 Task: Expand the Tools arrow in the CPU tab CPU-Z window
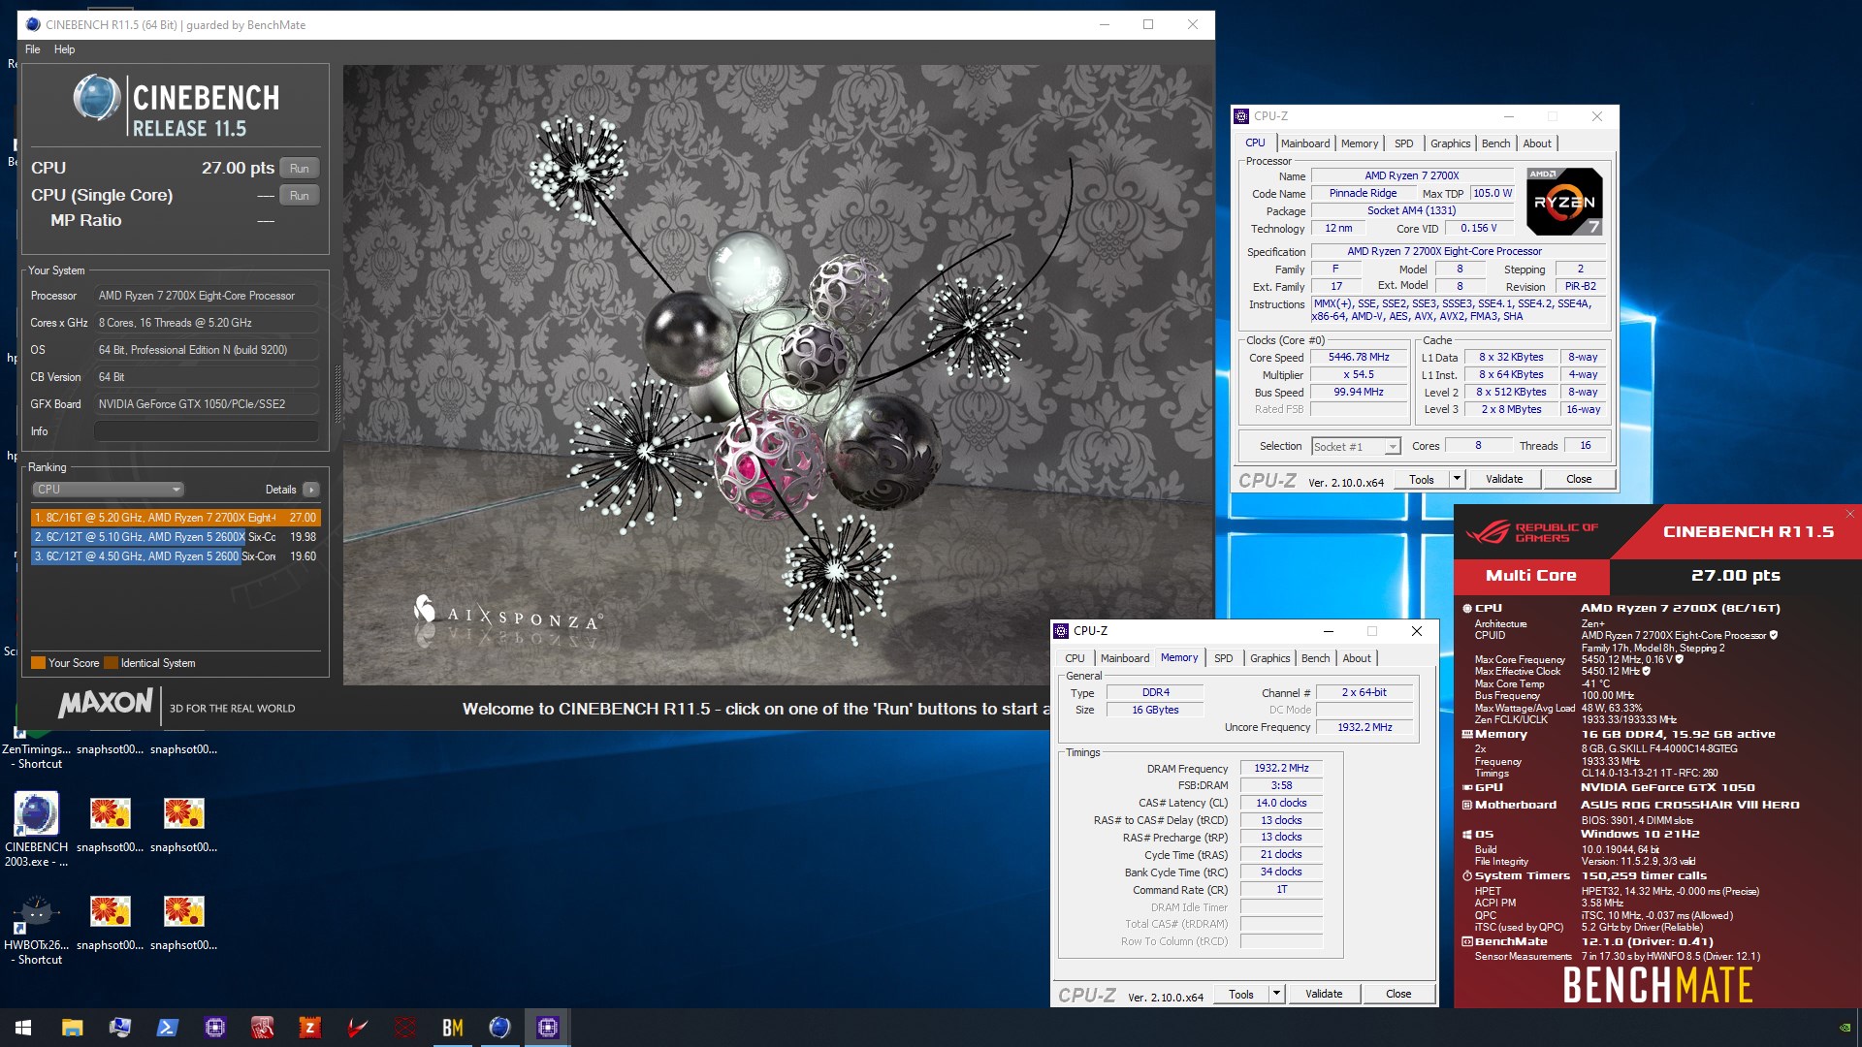pos(1457,479)
